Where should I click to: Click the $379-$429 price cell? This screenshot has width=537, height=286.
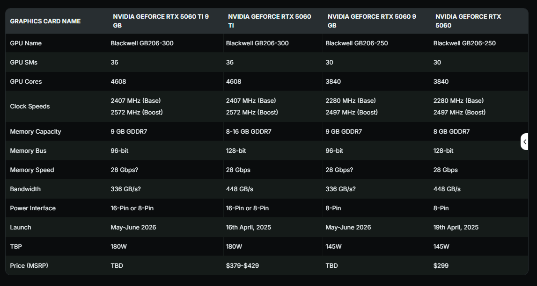pos(243,265)
